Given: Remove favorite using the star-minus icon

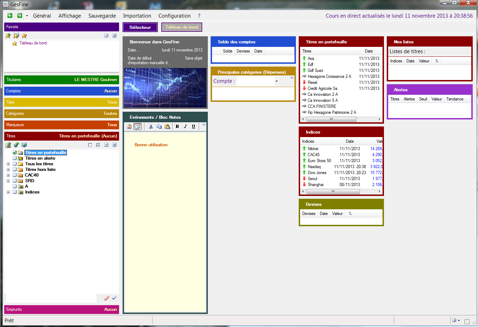Looking at the screenshot, I should tap(24, 36).
